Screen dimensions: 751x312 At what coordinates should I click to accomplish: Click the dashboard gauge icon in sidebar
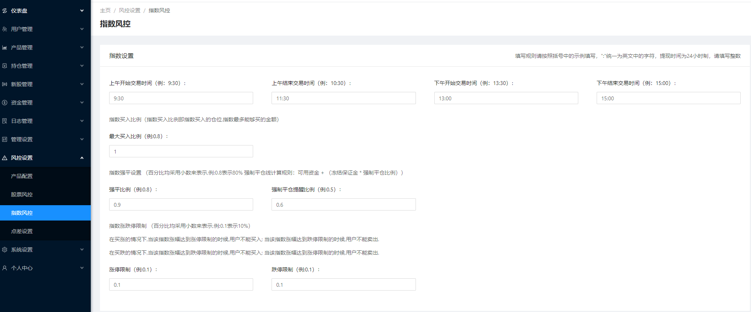click(5, 11)
